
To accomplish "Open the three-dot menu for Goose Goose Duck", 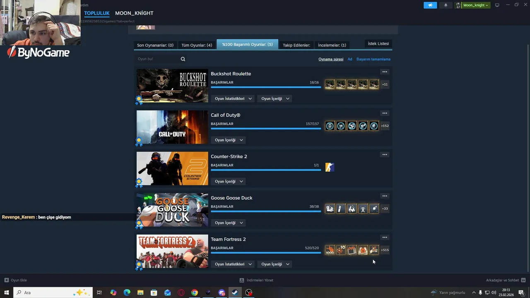I will (x=385, y=196).
